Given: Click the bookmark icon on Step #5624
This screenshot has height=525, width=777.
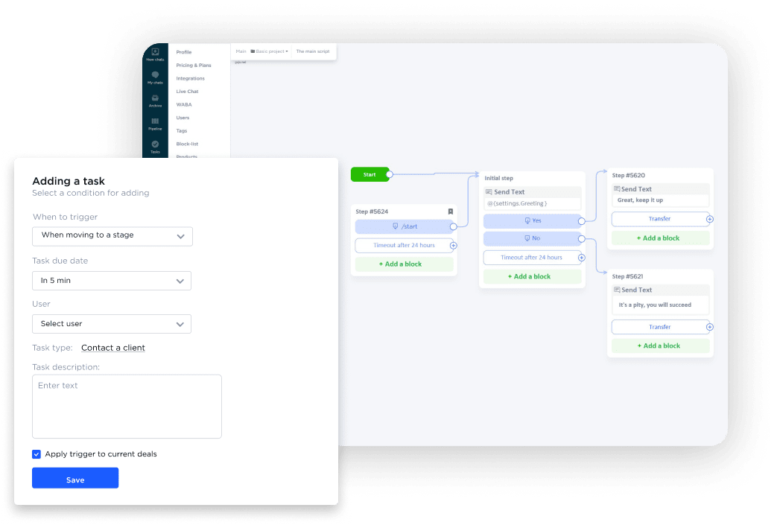Looking at the screenshot, I should click(450, 211).
